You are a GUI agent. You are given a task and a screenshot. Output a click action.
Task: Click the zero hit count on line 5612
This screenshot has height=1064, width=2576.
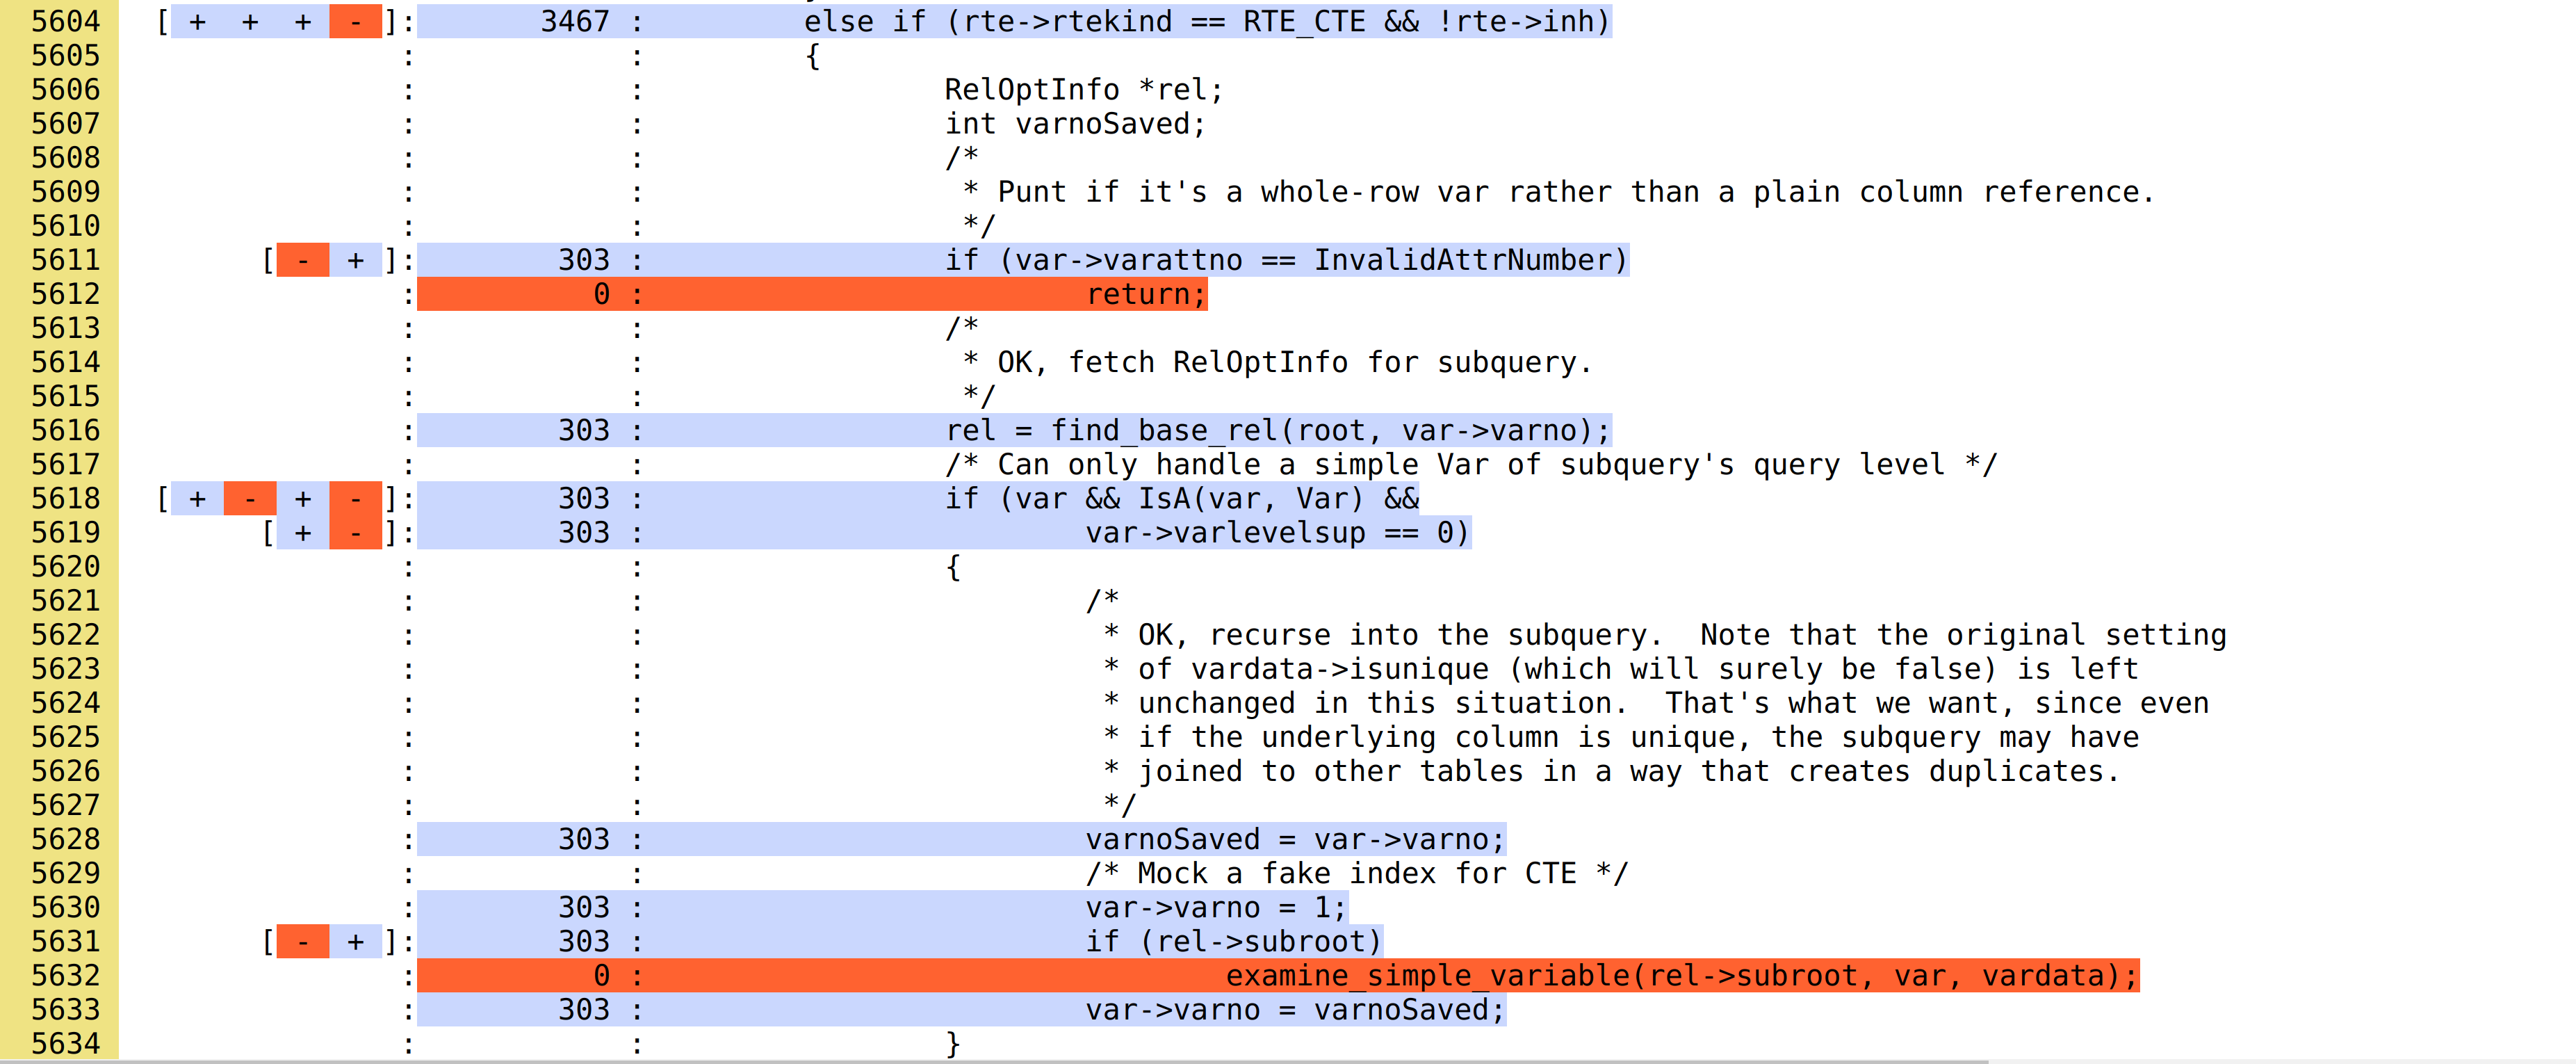pyautogui.click(x=601, y=294)
